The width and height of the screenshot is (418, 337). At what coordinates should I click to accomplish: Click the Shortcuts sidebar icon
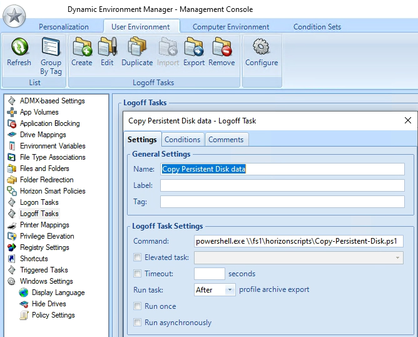point(12,259)
